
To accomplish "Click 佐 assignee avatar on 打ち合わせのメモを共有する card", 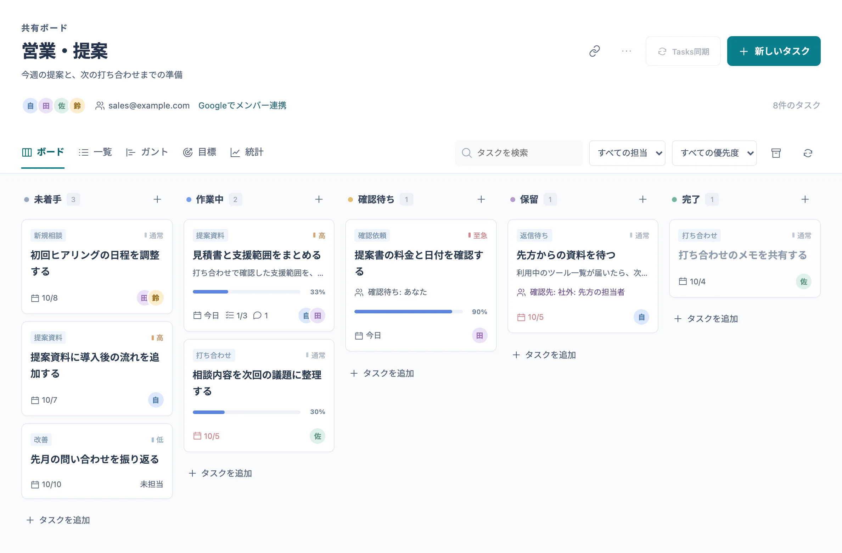I will (x=804, y=281).
